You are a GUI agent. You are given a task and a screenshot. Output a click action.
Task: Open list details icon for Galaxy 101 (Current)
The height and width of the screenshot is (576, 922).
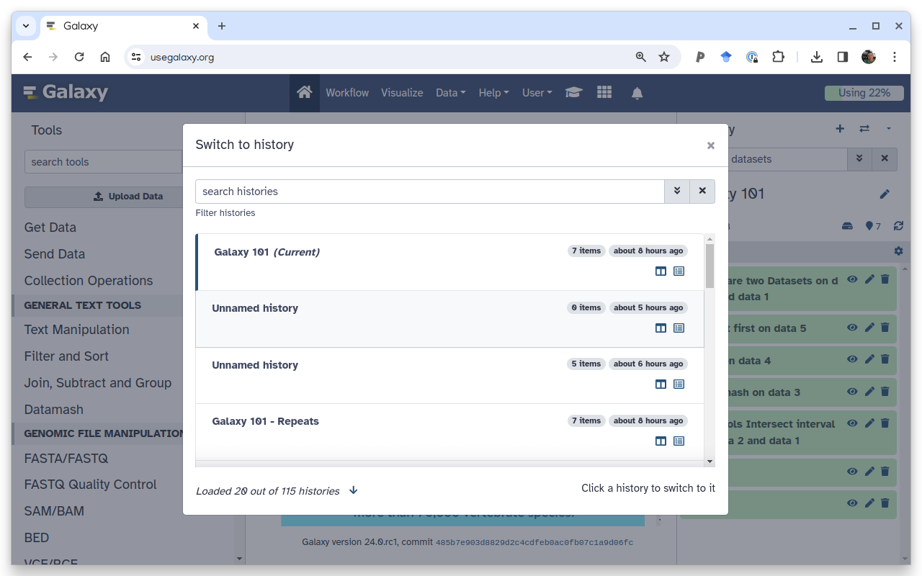pos(679,271)
